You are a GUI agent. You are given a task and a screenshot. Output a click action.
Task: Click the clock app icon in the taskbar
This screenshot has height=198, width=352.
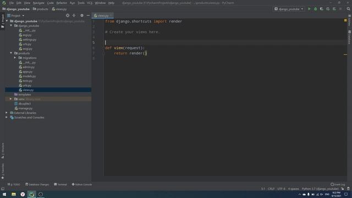(41, 194)
